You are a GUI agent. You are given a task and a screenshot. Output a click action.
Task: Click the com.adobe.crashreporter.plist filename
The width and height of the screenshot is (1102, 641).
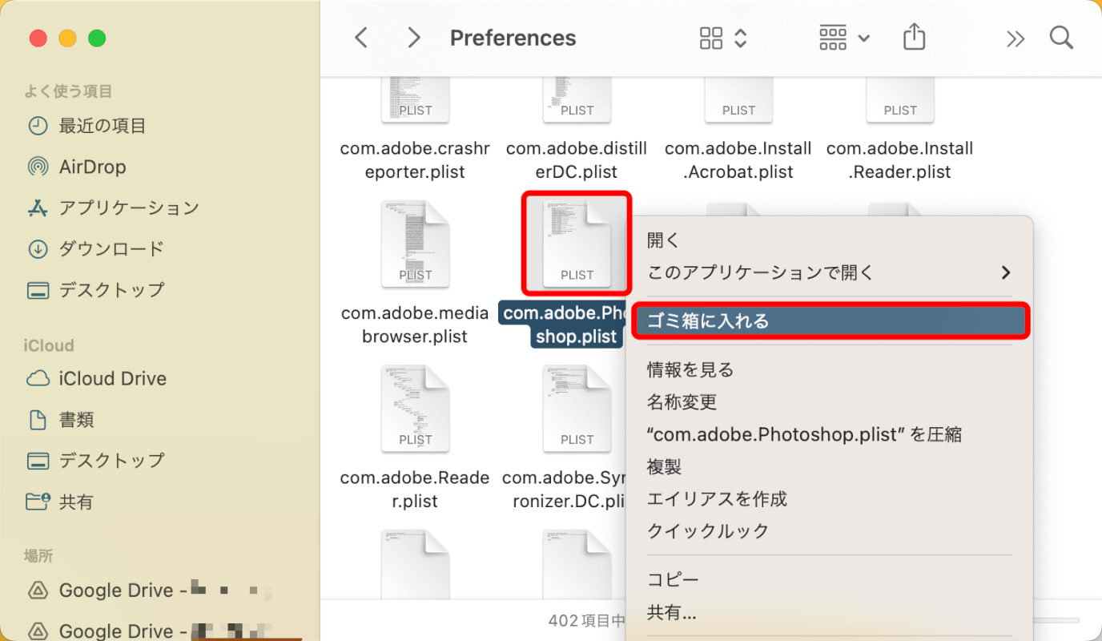(415, 160)
